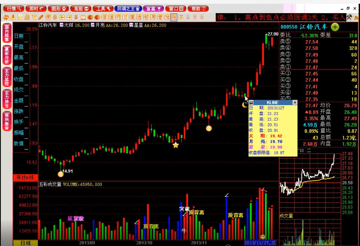Click the stock code 000550
This screenshot has width=360, height=246.
[289, 27]
